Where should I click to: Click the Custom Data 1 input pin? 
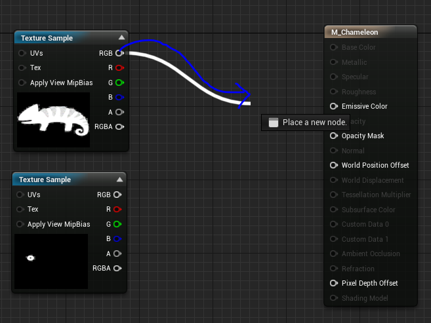[x=334, y=239]
